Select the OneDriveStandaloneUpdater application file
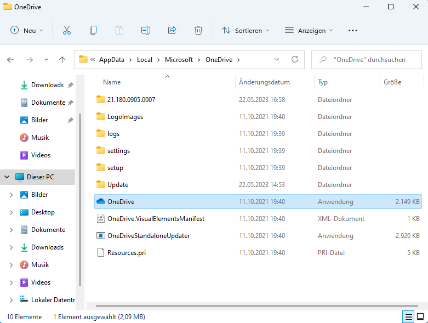The width and height of the screenshot is (428, 323). (x=149, y=236)
